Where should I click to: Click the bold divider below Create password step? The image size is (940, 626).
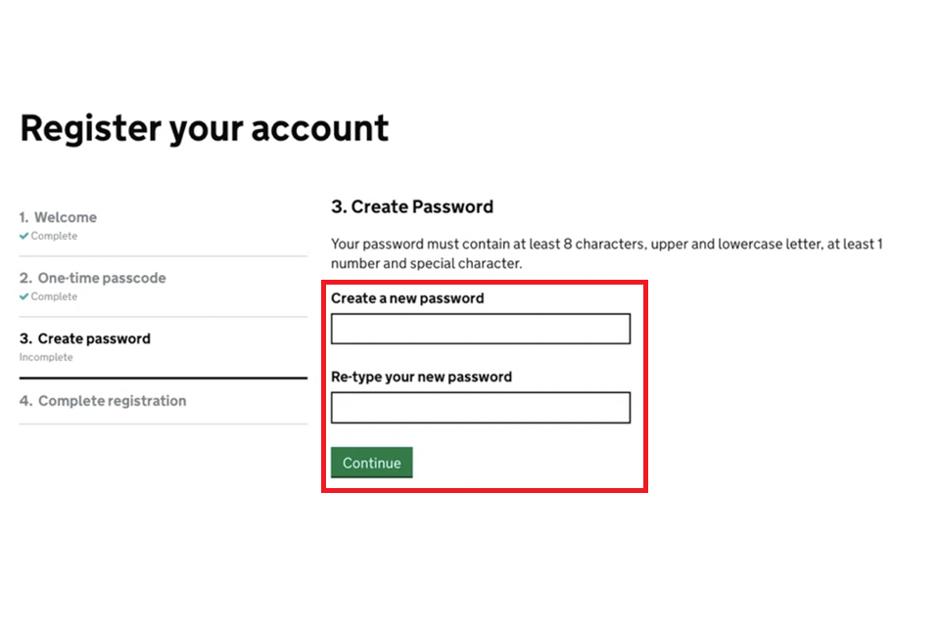click(x=163, y=378)
